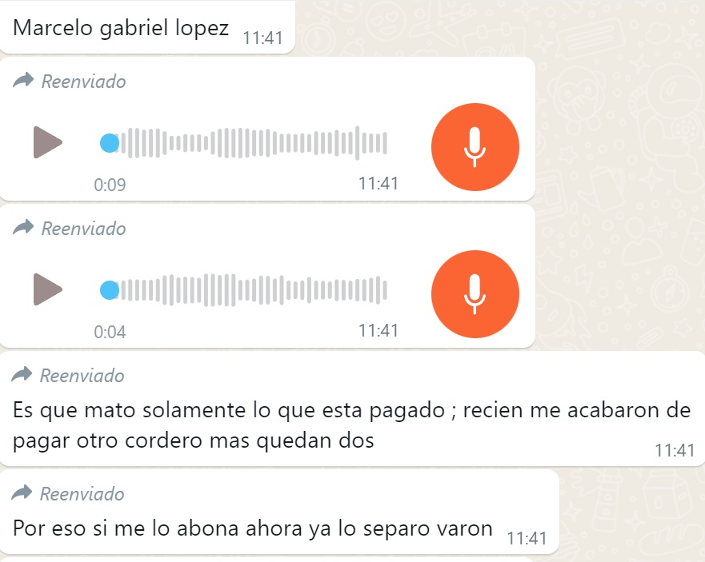This screenshot has width=705, height=562.
Task: Play the 0:04 voice message
Action: pyautogui.click(x=48, y=289)
